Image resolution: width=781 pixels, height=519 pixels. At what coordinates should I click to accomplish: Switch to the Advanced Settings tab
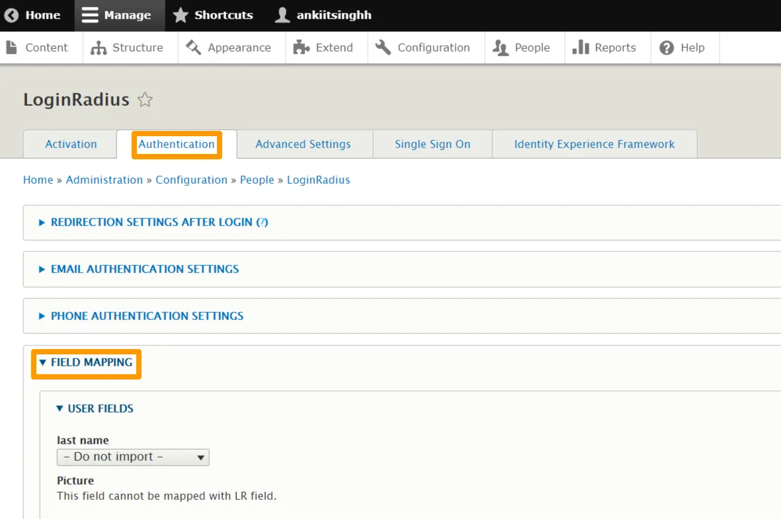point(303,144)
